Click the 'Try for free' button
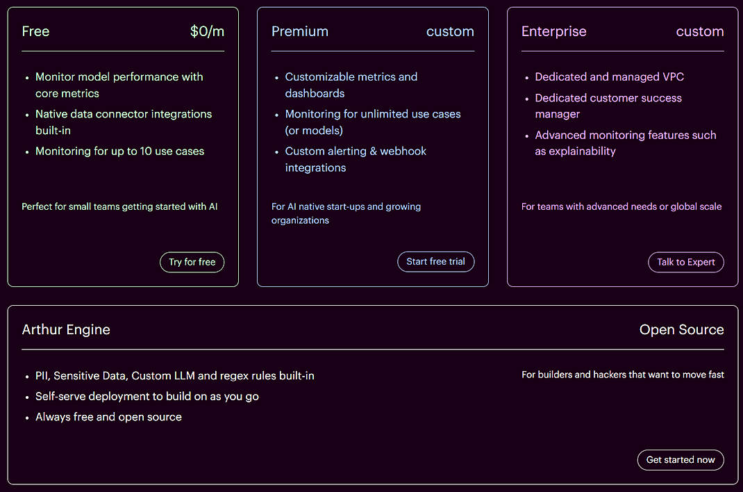The height and width of the screenshot is (492, 743). [192, 262]
